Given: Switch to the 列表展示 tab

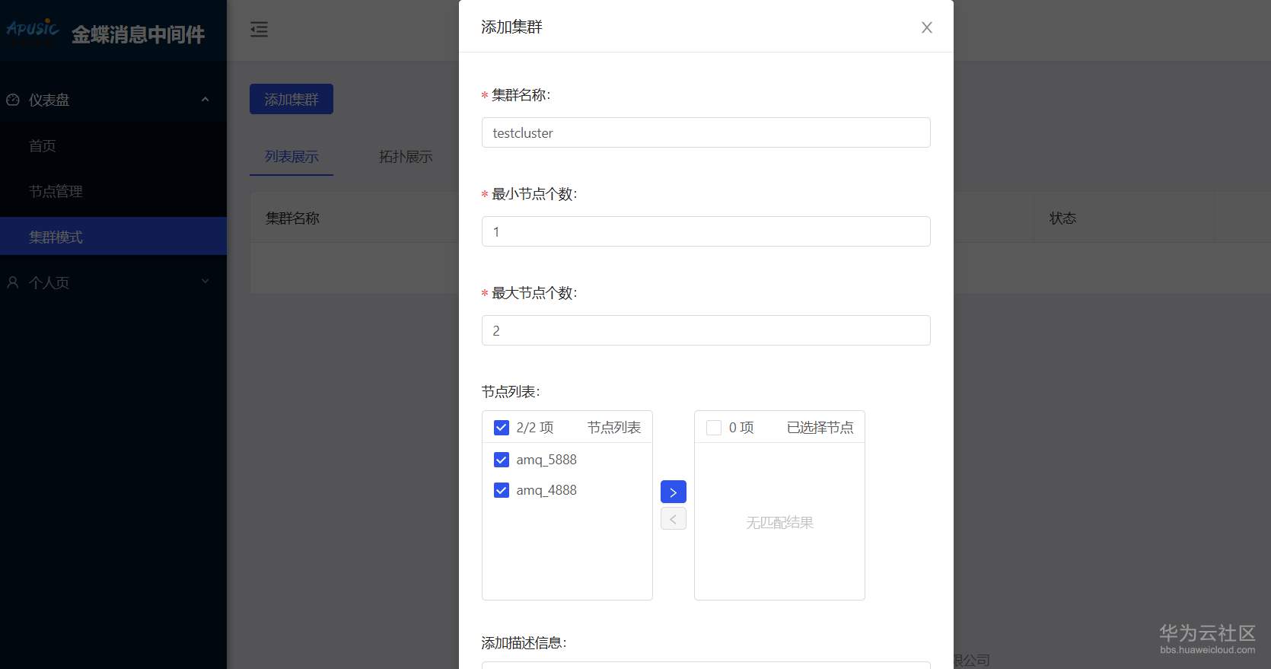Looking at the screenshot, I should click(291, 157).
